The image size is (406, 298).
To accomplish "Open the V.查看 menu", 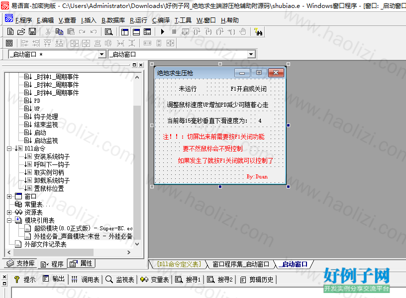I will [x=67, y=20].
